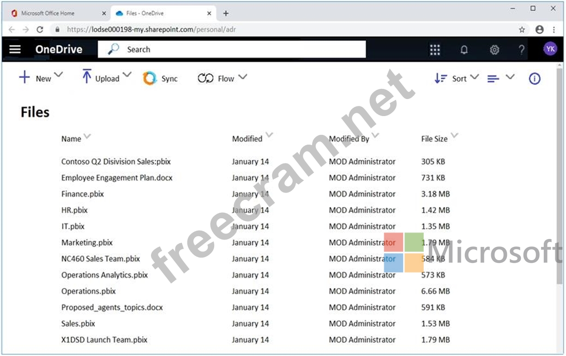Open Marketing.pbix file
This screenshot has height=356, width=566.
point(87,242)
